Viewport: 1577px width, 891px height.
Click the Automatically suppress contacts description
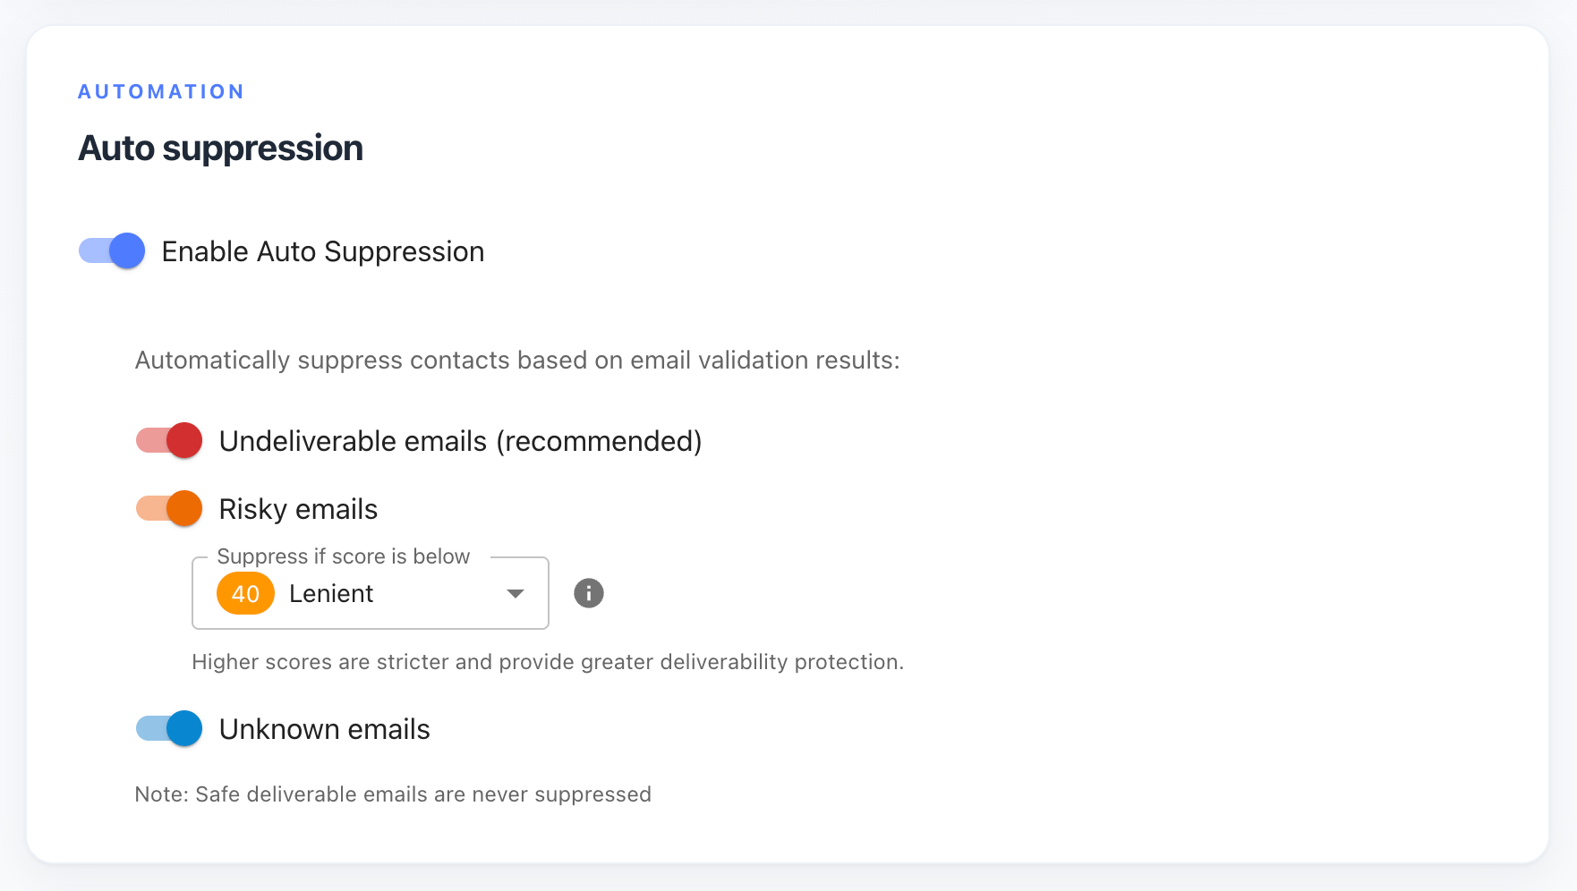point(517,360)
